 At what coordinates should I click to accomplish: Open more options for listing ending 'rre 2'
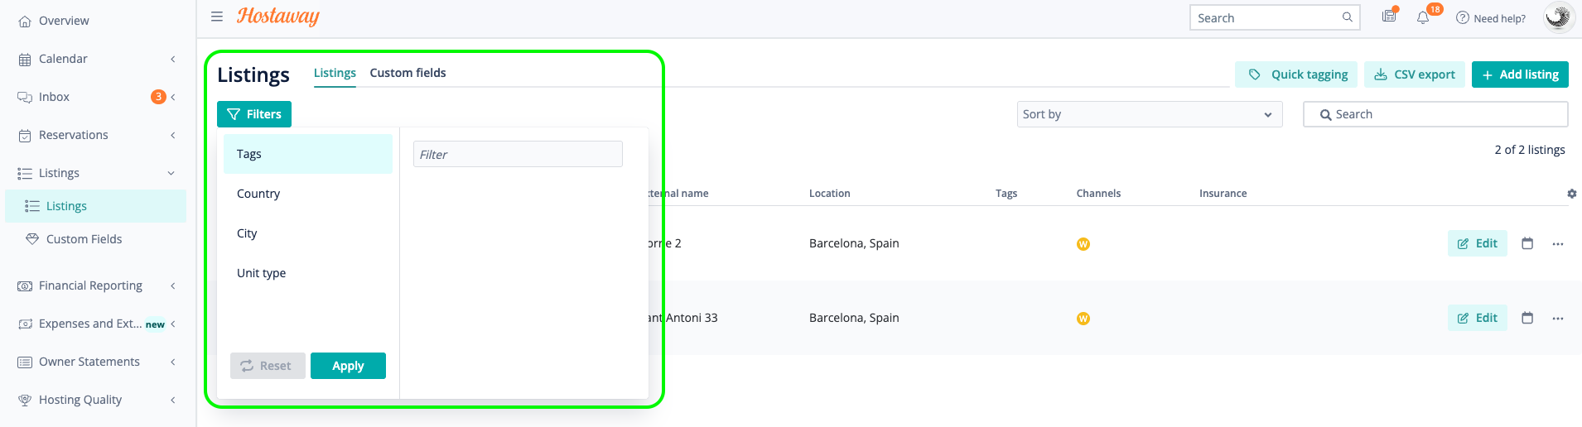[x=1558, y=244]
